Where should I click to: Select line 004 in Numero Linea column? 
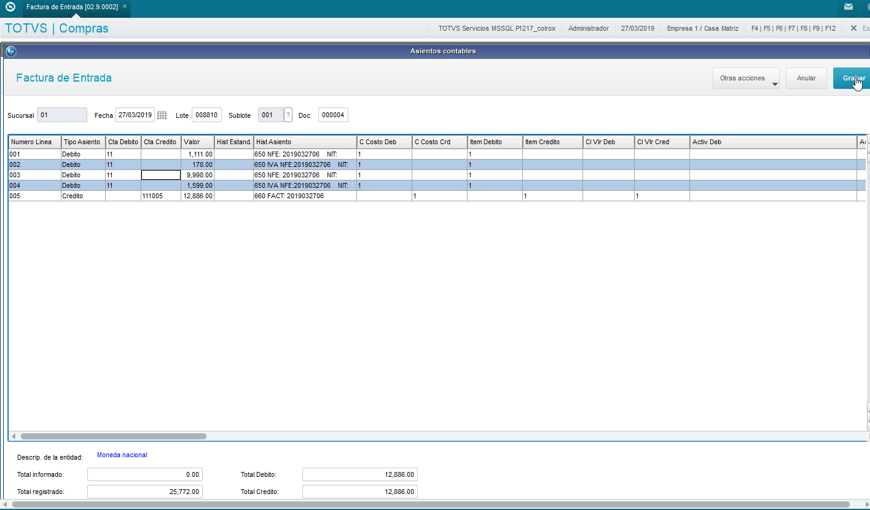(x=35, y=185)
